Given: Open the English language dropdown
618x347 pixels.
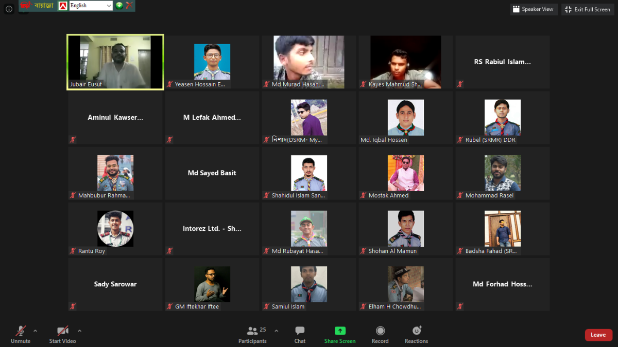Looking at the screenshot, I should coord(91,6).
